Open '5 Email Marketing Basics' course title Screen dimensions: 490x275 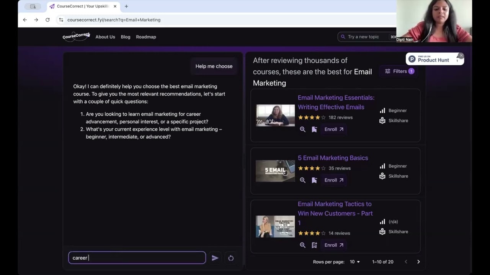pyautogui.click(x=333, y=158)
